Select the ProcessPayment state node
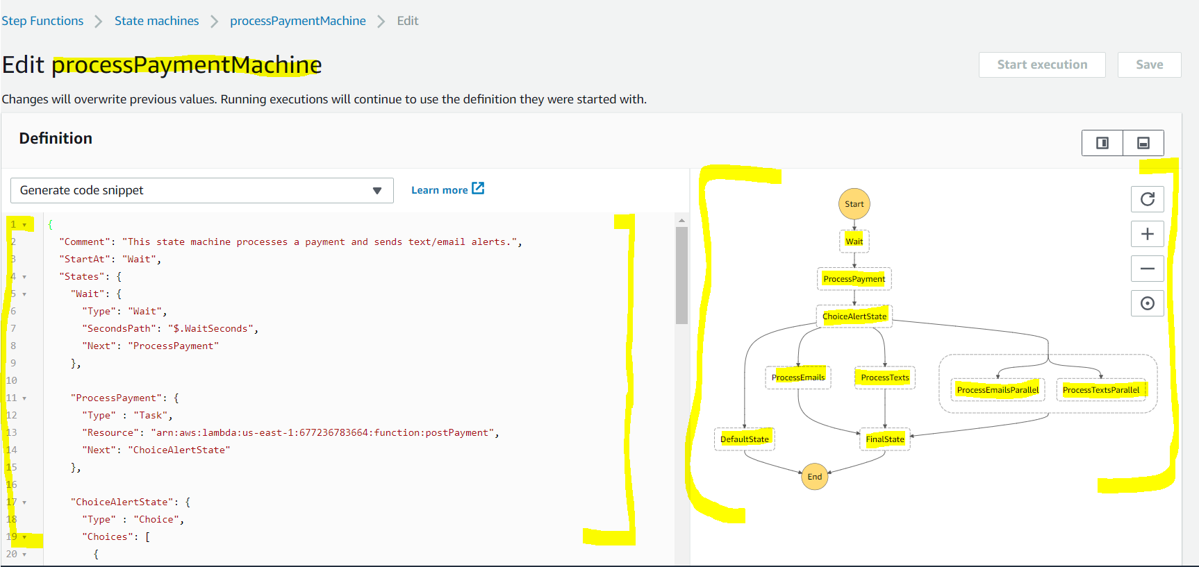The width and height of the screenshot is (1199, 567). coord(854,279)
